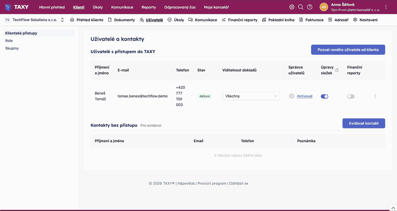
Task: Open the account kebab menu in header
Action: tap(386, 7)
